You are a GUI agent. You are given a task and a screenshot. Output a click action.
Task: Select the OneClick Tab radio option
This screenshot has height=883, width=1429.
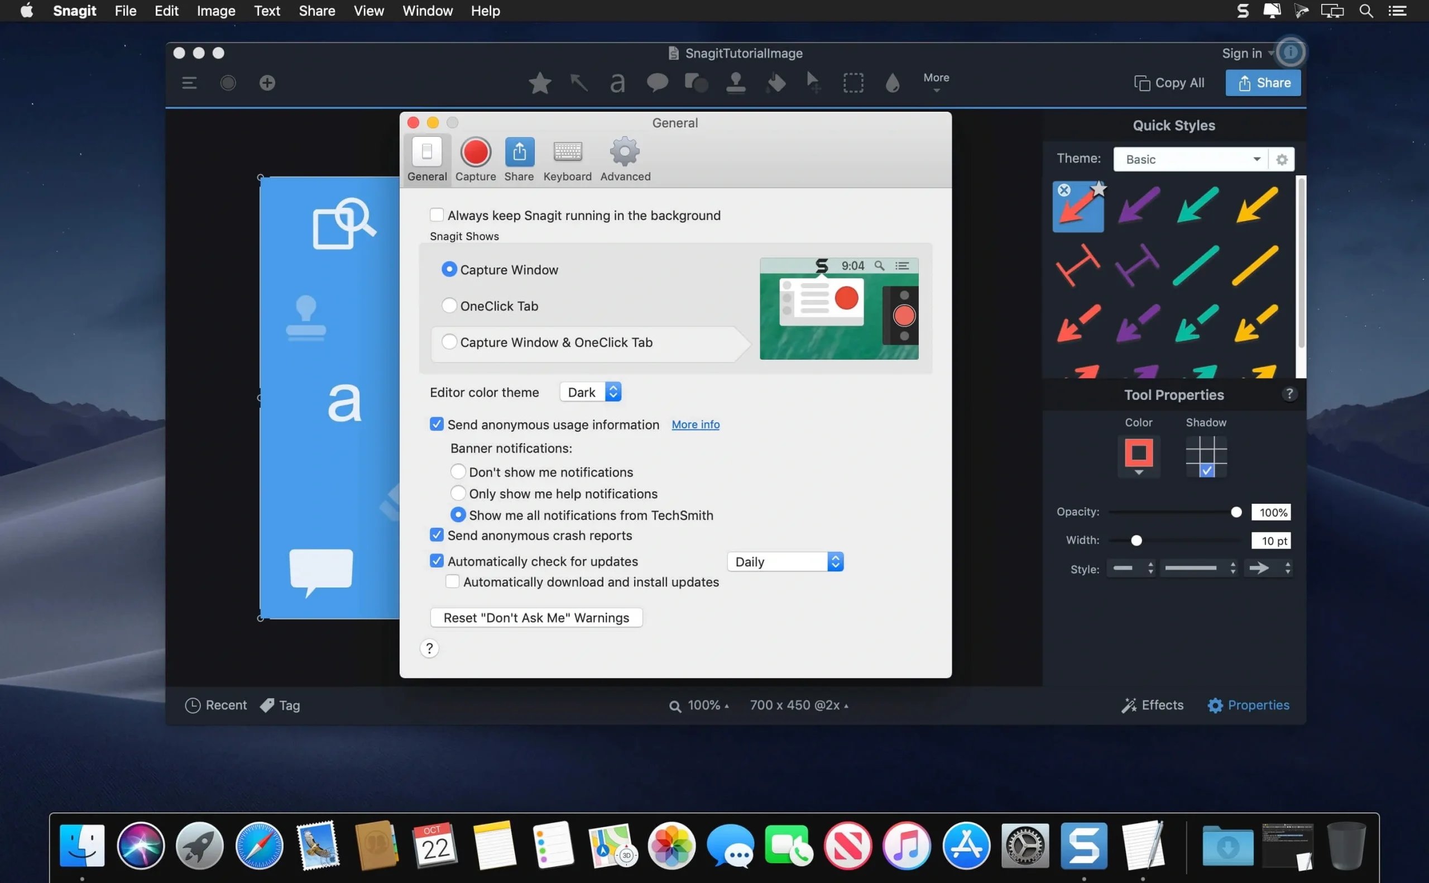point(449,306)
